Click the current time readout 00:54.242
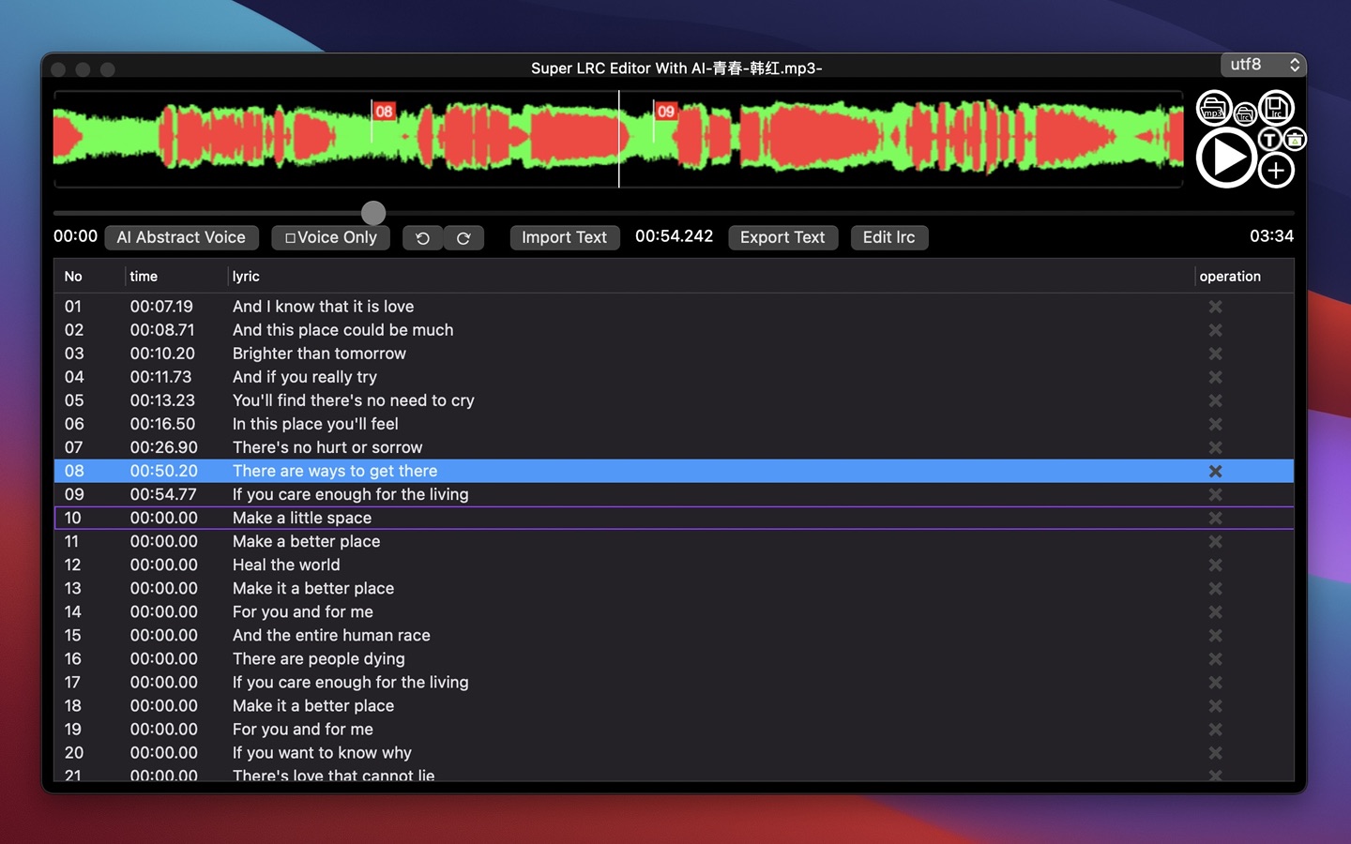Viewport: 1351px width, 844px height. pyautogui.click(x=674, y=236)
